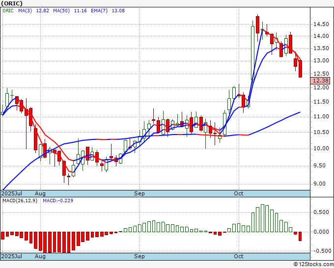Click the MACD(26,12,9) indicator label

[20, 201]
